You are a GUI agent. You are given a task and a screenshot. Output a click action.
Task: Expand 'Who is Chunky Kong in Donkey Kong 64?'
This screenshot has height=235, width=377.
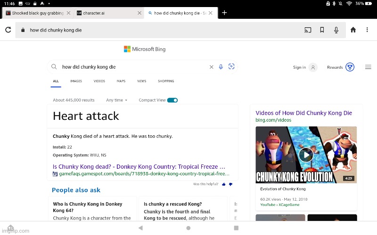click(x=88, y=207)
